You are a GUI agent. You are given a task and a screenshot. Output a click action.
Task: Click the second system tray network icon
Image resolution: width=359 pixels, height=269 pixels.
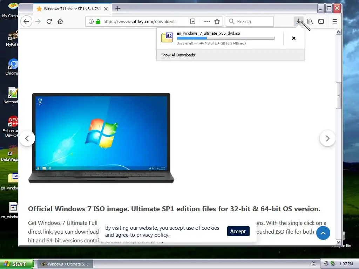coord(333,264)
